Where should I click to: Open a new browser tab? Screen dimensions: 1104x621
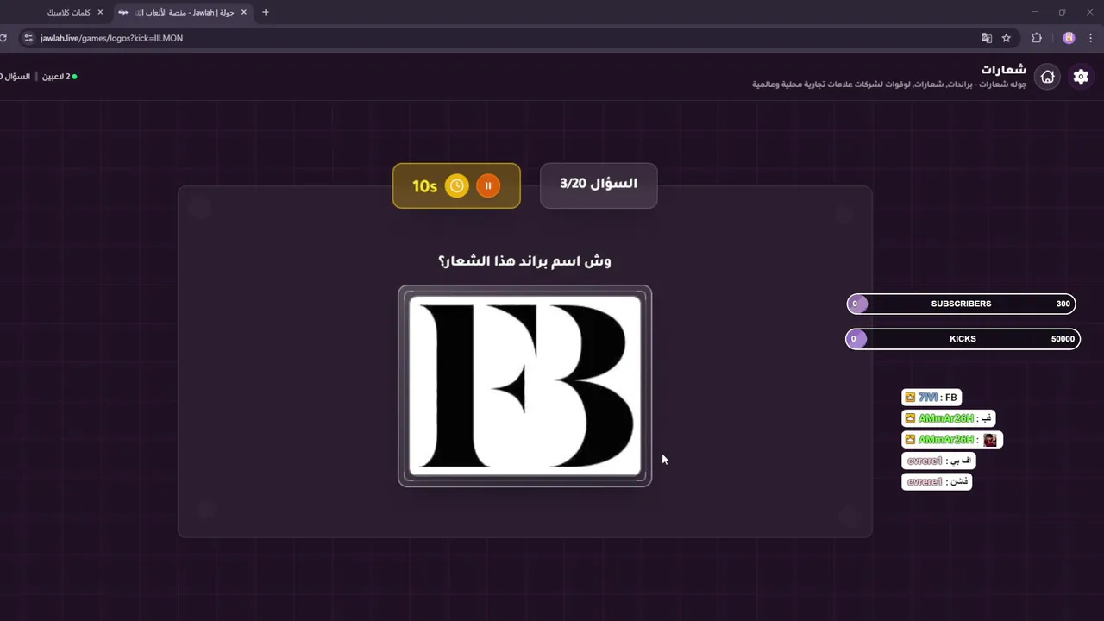point(266,12)
